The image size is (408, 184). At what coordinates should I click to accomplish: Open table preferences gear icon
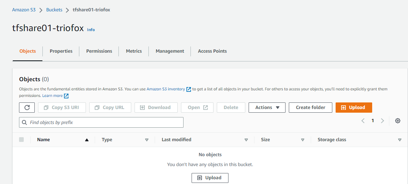click(398, 121)
